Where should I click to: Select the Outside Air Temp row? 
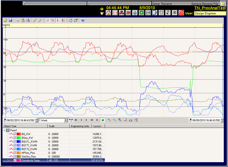pyautogui.click(x=31, y=160)
